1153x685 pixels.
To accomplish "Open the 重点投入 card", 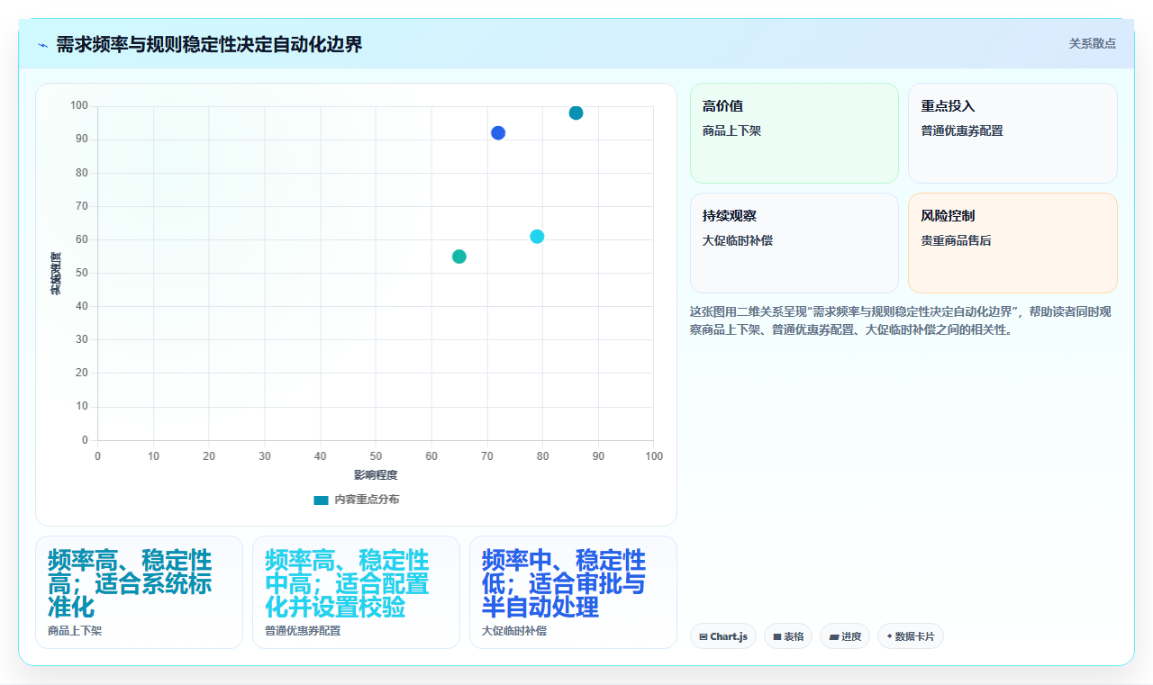I will (1012, 133).
